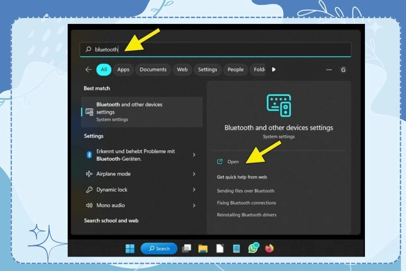Screen dimensions: 406x271
Task: Select the All filter tab
Action: (104, 70)
